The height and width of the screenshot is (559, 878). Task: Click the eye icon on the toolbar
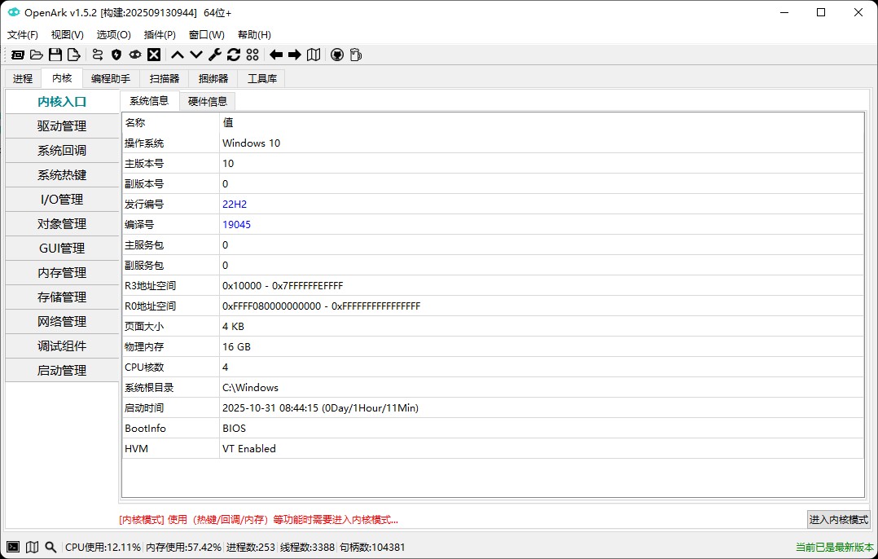pyautogui.click(x=135, y=55)
